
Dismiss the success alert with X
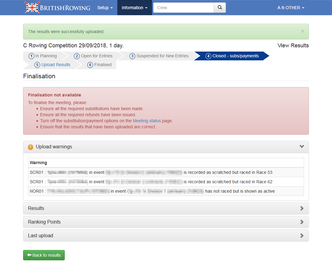(x=302, y=31)
